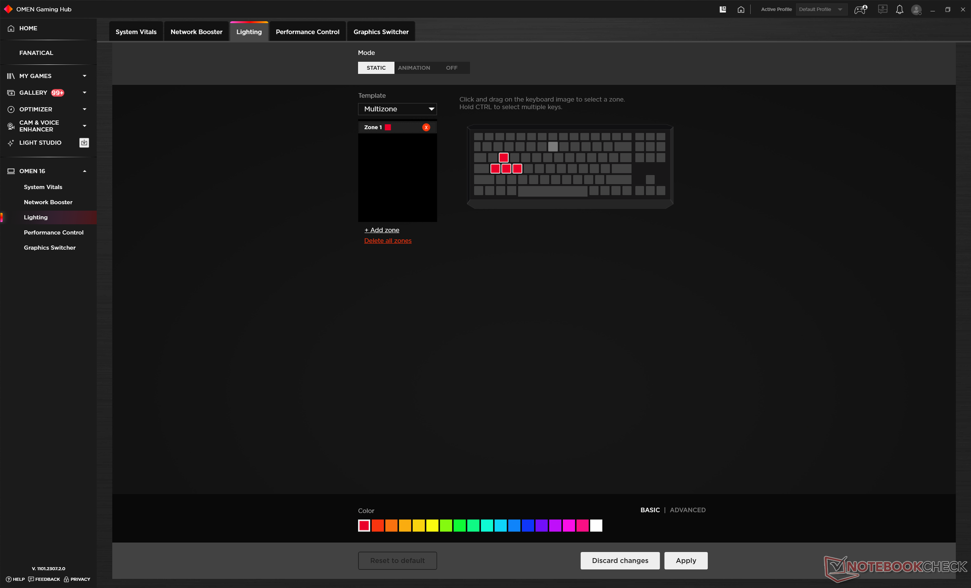Click the Light Studio download icon
The image size is (971, 588).
(84, 143)
